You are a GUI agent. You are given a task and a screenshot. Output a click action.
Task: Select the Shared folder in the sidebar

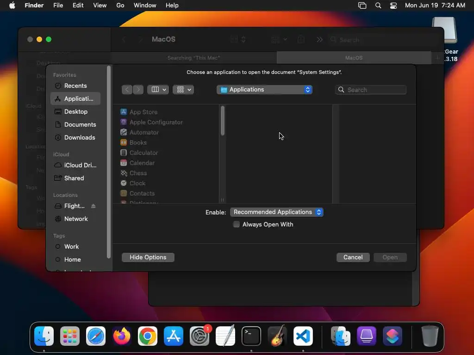click(x=75, y=178)
